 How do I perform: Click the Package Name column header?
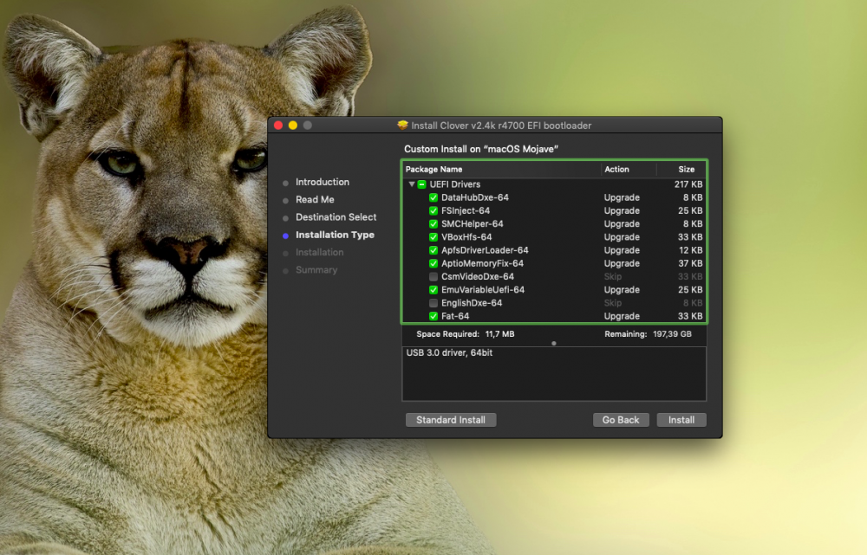pyautogui.click(x=434, y=170)
